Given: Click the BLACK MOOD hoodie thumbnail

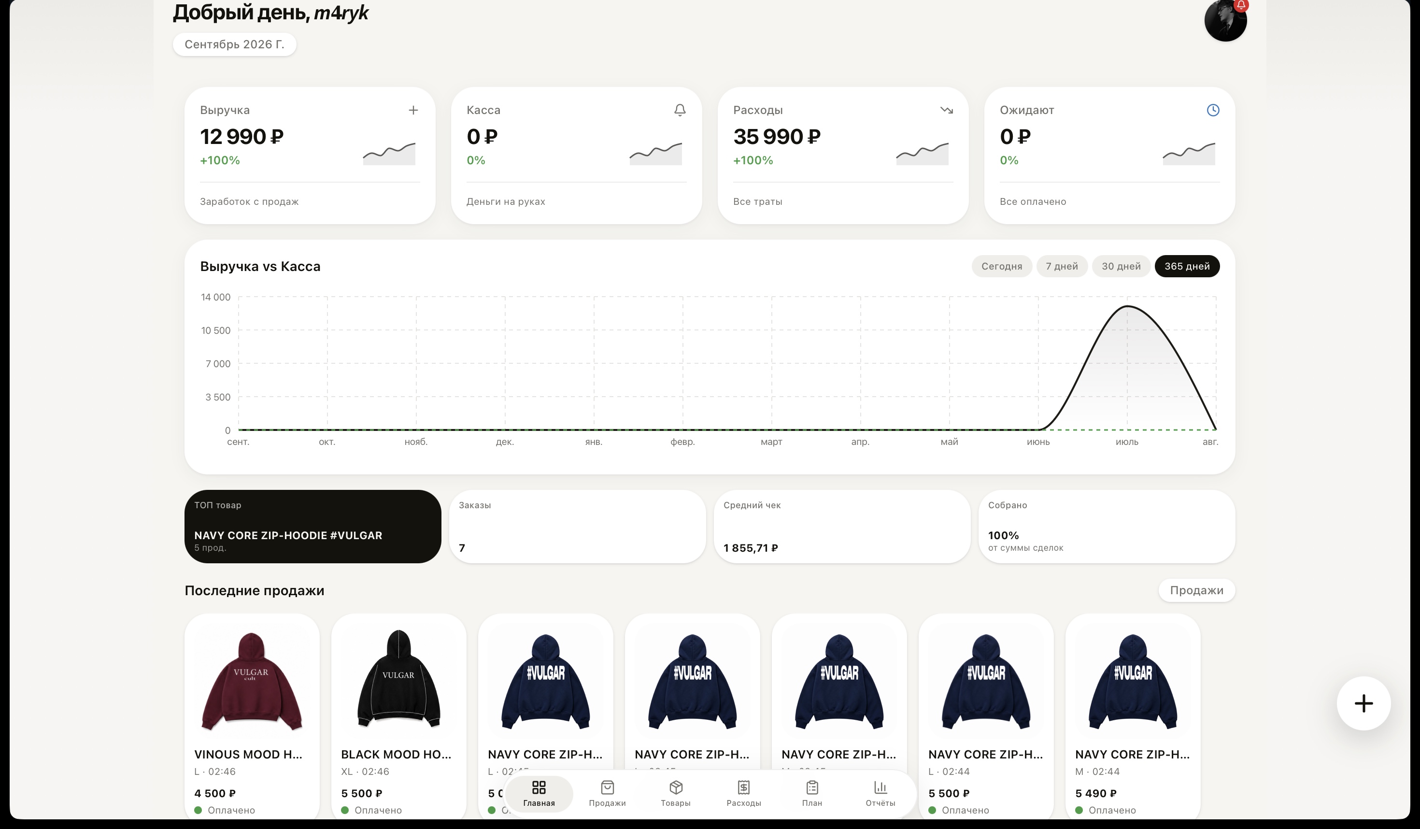Looking at the screenshot, I should click(x=398, y=681).
